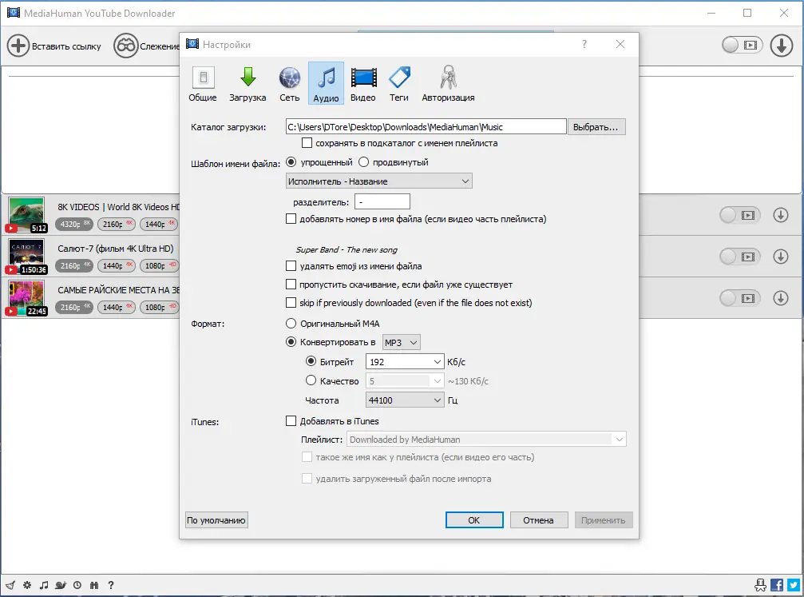Select the Конвертировать в radio button
This screenshot has height=597, width=804.
click(x=291, y=342)
